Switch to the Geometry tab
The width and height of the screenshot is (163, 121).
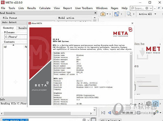[x=8, y=28]
